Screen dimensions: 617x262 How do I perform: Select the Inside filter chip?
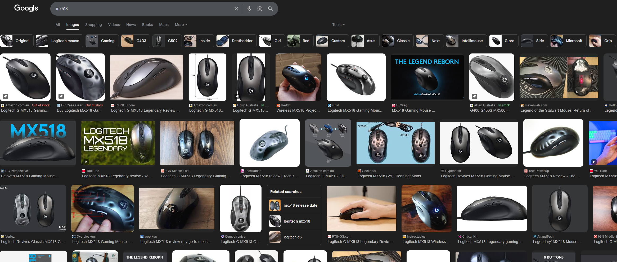coord(199,41)
